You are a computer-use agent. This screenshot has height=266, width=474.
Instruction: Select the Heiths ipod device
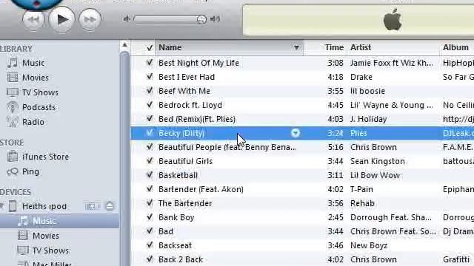click(x=44, y=206)
